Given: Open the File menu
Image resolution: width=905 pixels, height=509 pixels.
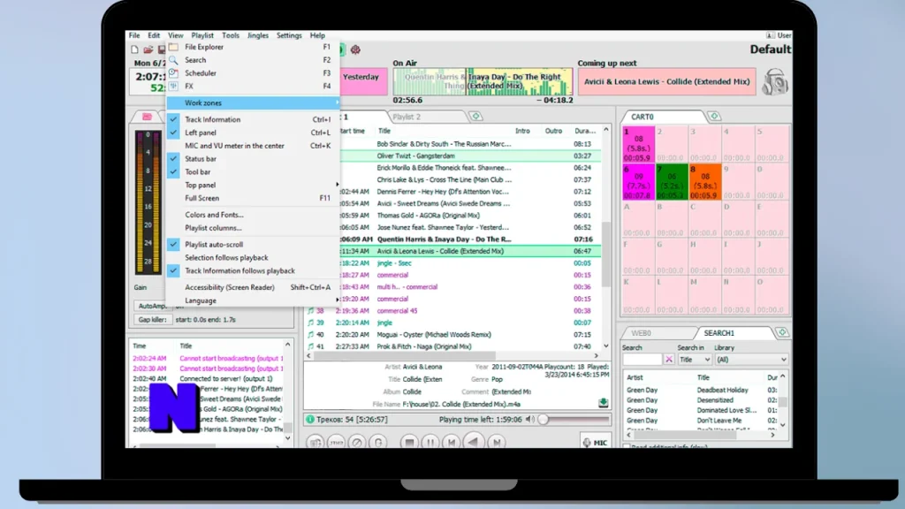Looking at the screenshot, I should pos(134,35).
